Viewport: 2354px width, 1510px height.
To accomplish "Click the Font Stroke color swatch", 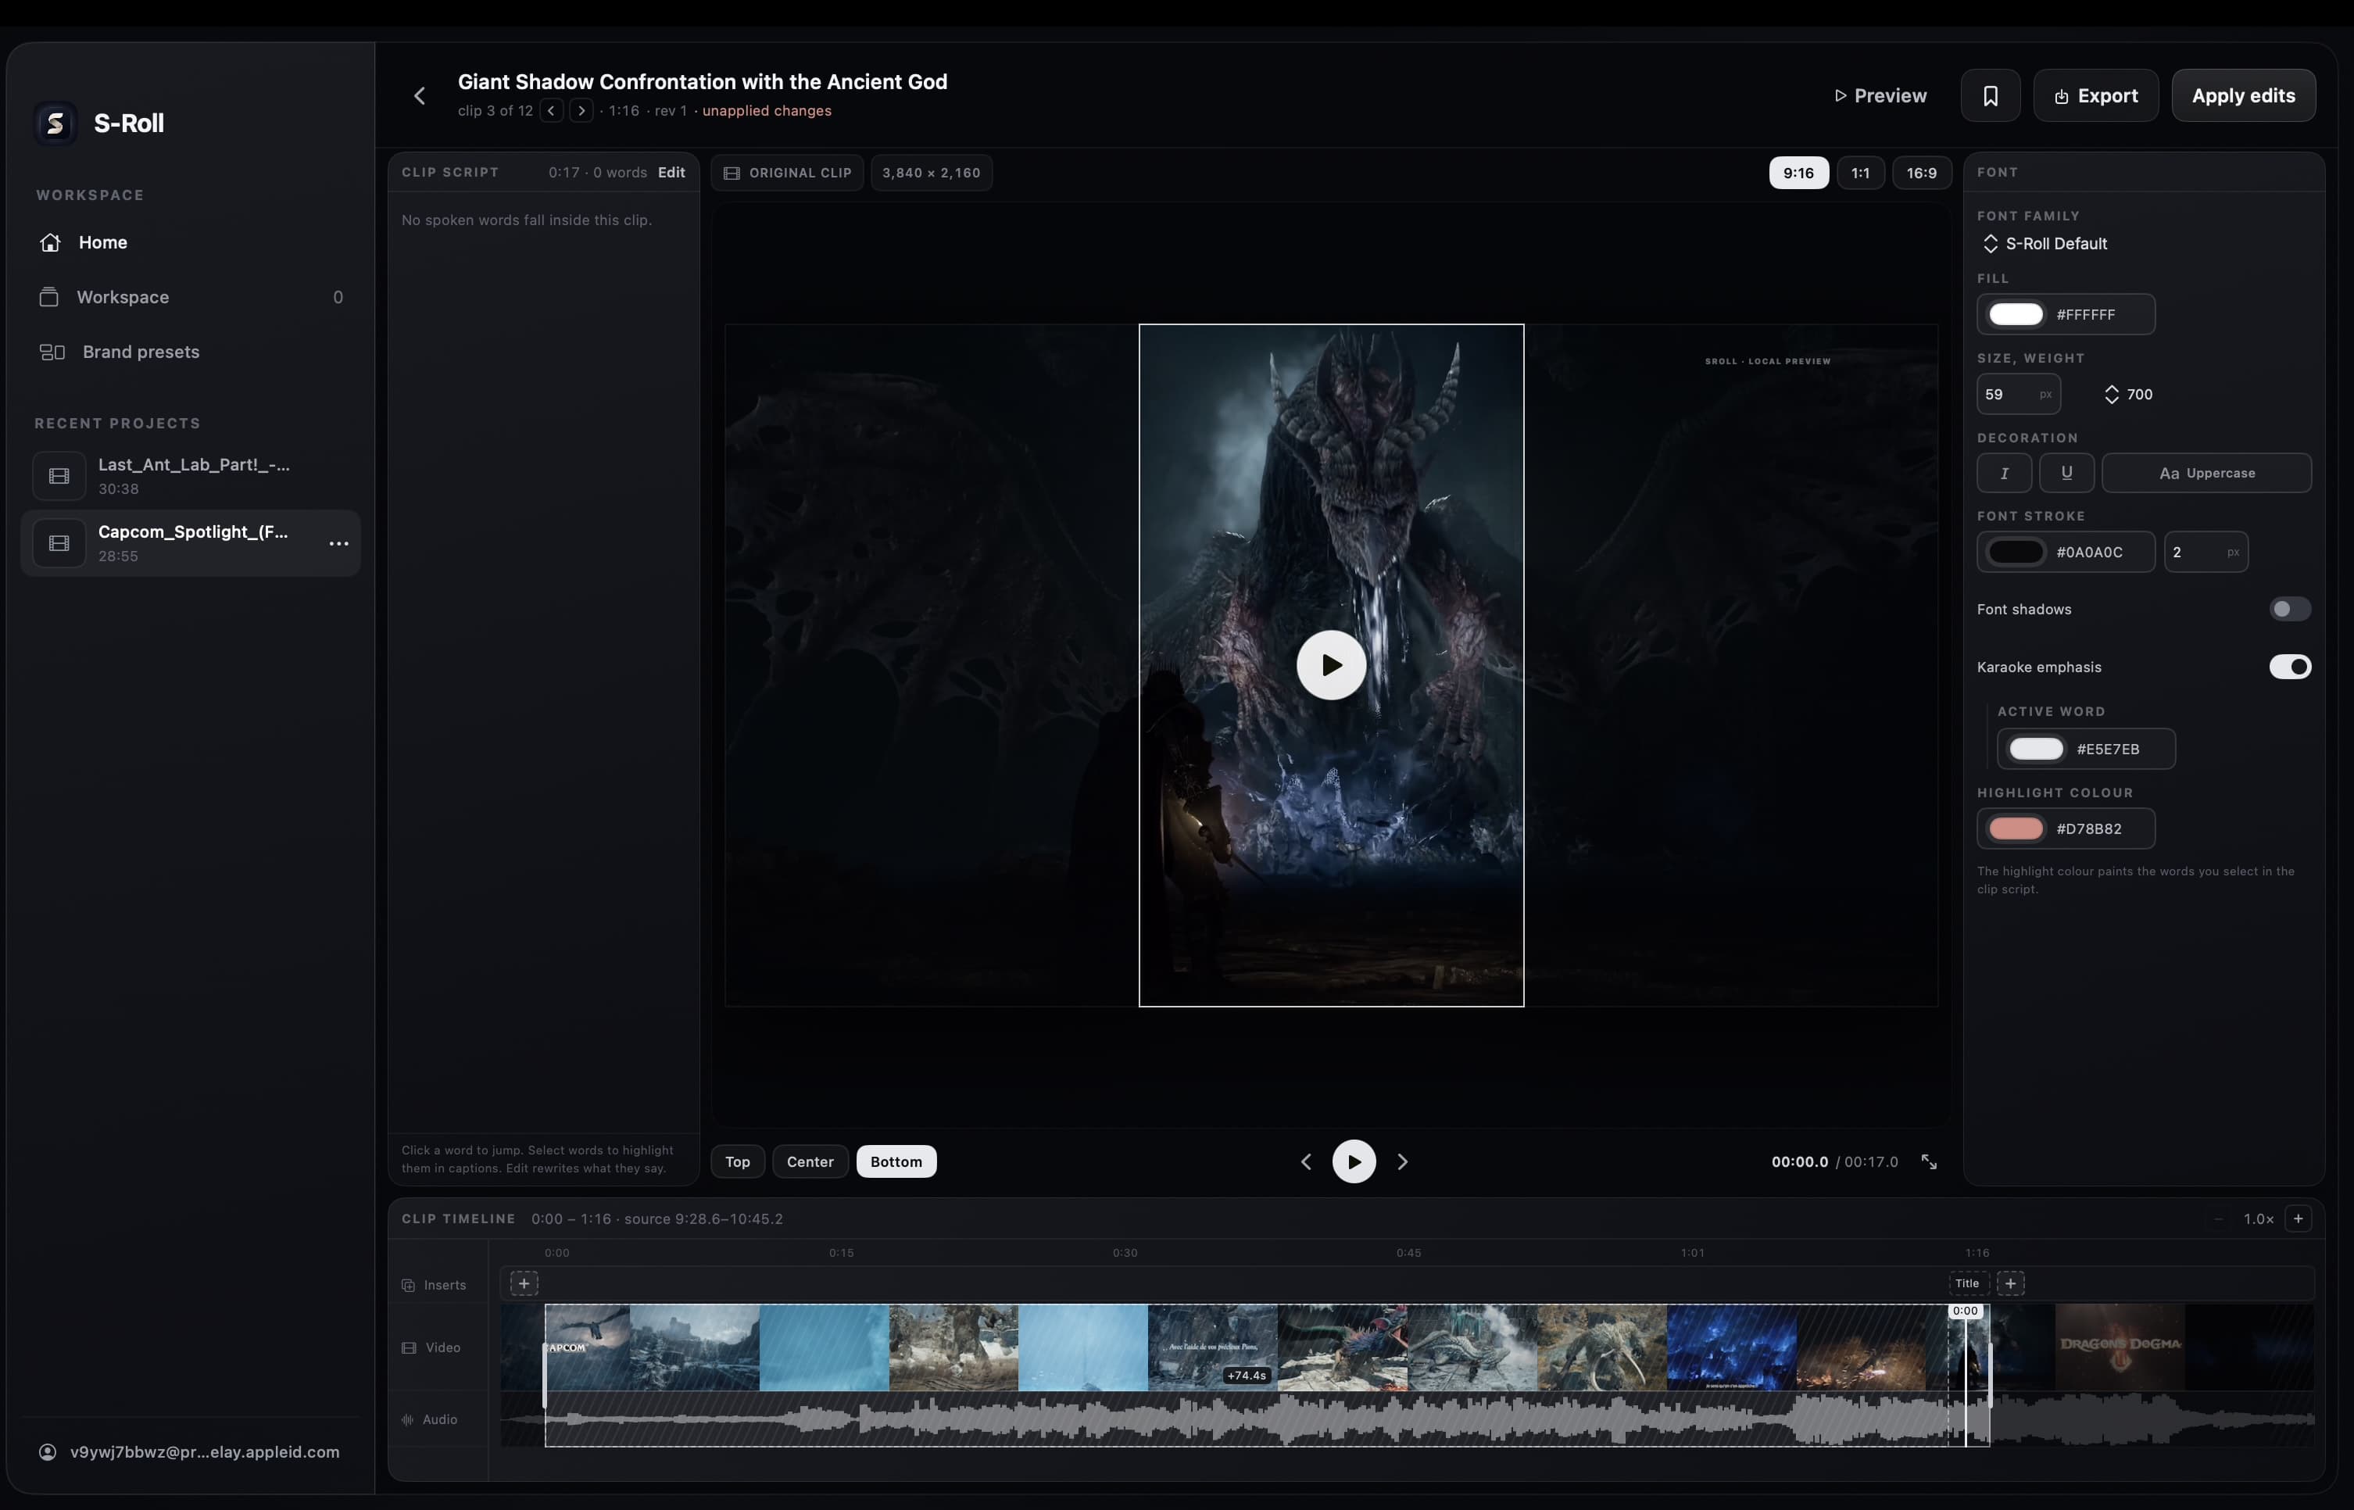I will pyautogui.click(x=2016, y=552).
